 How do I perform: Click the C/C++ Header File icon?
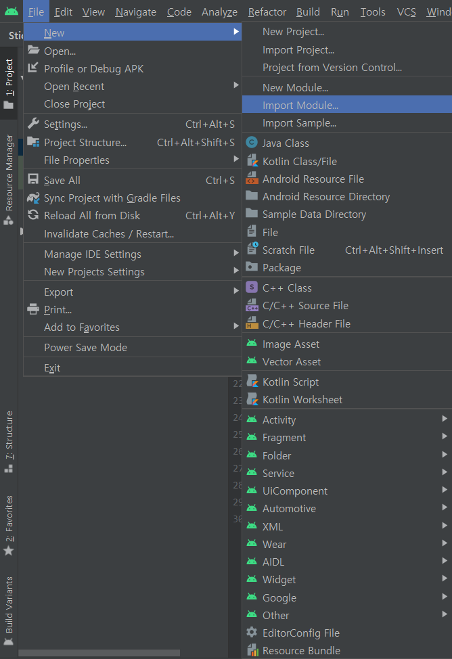[252, 323]
